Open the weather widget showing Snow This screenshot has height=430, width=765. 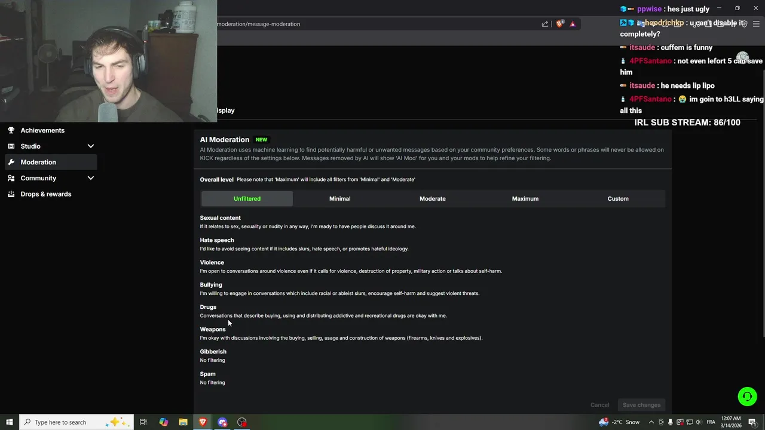(x=619, y=422)
